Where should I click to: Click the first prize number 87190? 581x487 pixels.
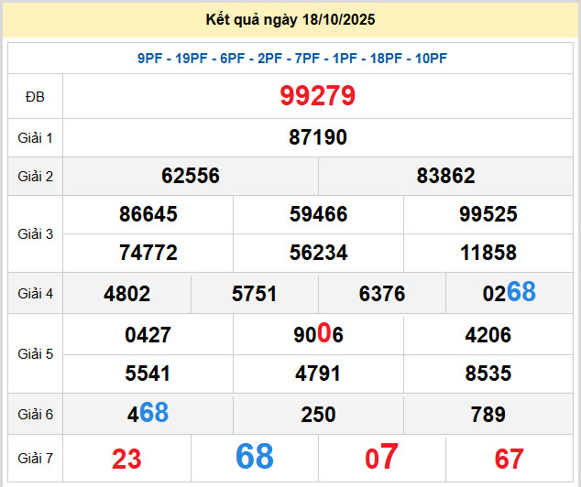click(x=318, y=137)
